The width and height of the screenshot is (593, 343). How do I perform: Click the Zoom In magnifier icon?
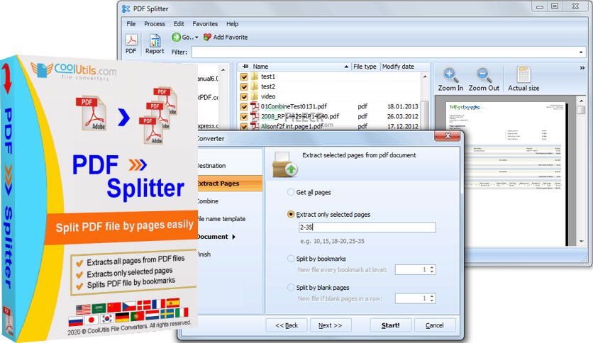pos(450,75)
